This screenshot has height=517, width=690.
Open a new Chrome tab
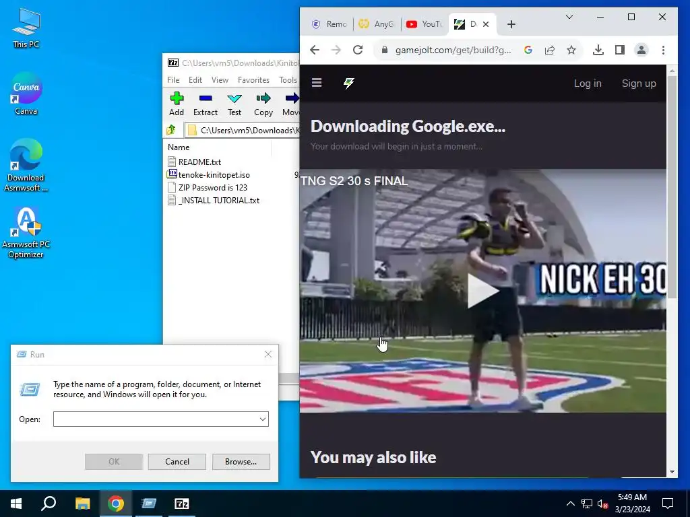point(511,24)
